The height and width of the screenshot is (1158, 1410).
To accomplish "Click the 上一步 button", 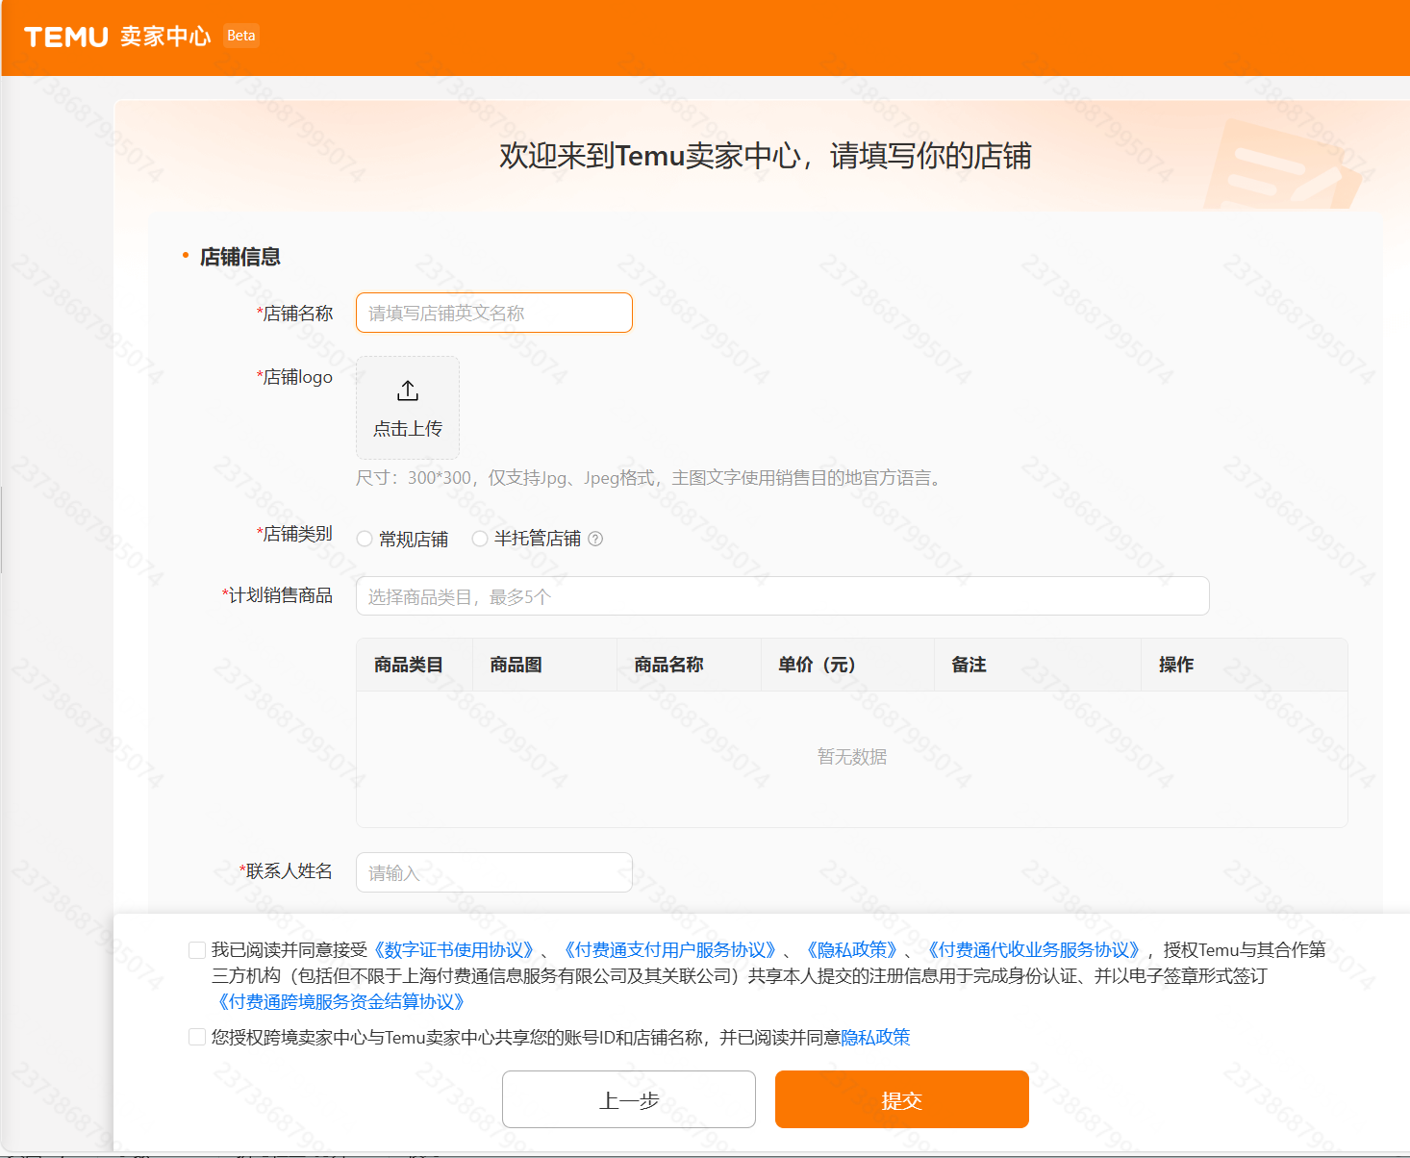I will coord(628,1099).
